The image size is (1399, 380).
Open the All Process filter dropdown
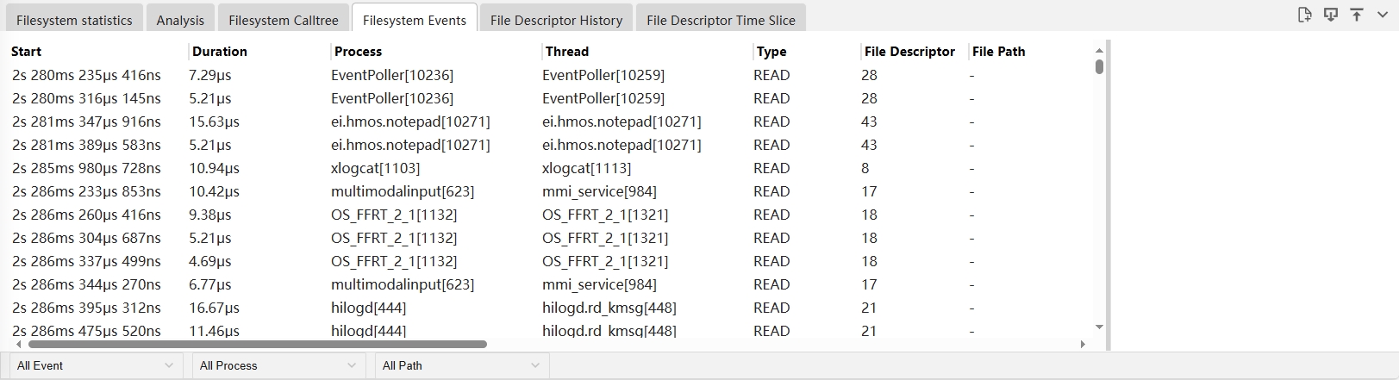click(x=278, y=365)
